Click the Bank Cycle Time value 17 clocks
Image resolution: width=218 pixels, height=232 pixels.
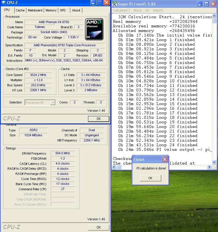click(x=63, y=184)
